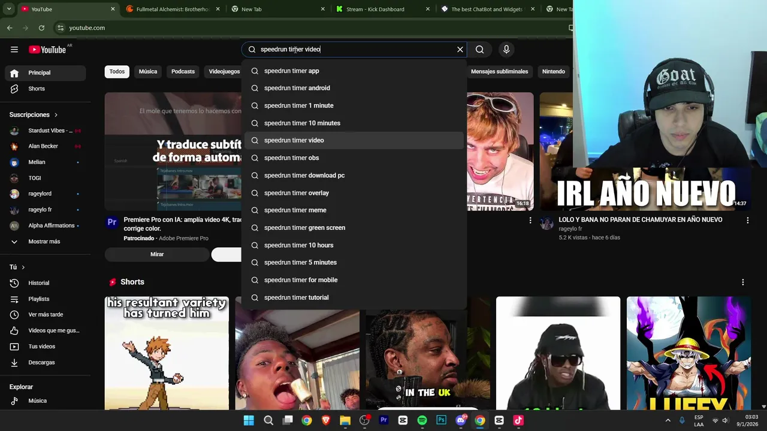Select suggestion 'speedrun timer app'
Screen dimensions: 767x431
click(354, 71)
